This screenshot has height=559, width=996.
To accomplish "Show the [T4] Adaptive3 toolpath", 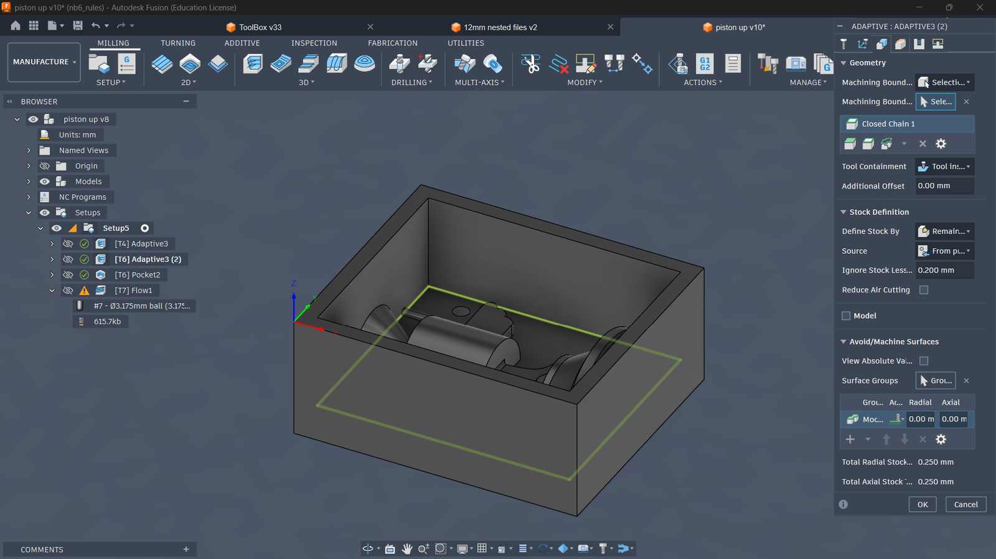I will pyautogui.click(x=68, y=244).
